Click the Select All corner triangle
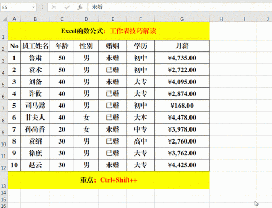 [5, 19]
